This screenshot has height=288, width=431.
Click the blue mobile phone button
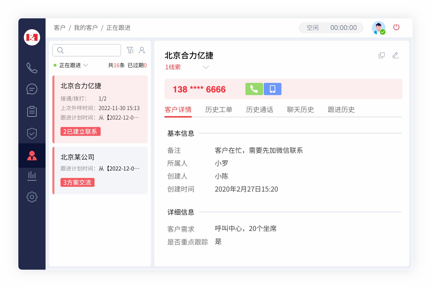pyautogui.click(x=272, y=89)
